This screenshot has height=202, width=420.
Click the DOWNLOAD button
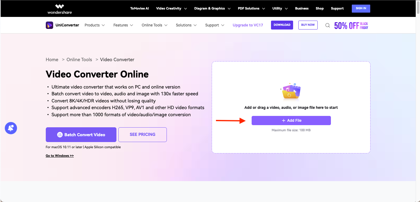pyautogui.click(x=282, y=25)
